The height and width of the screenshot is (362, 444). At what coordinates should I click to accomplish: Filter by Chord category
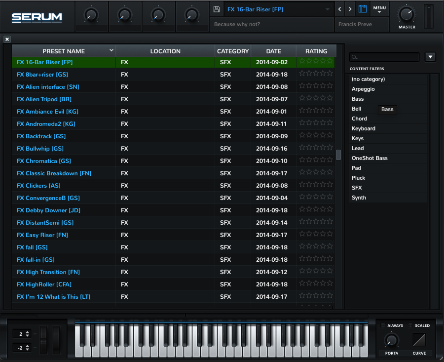tap(388, 119)
